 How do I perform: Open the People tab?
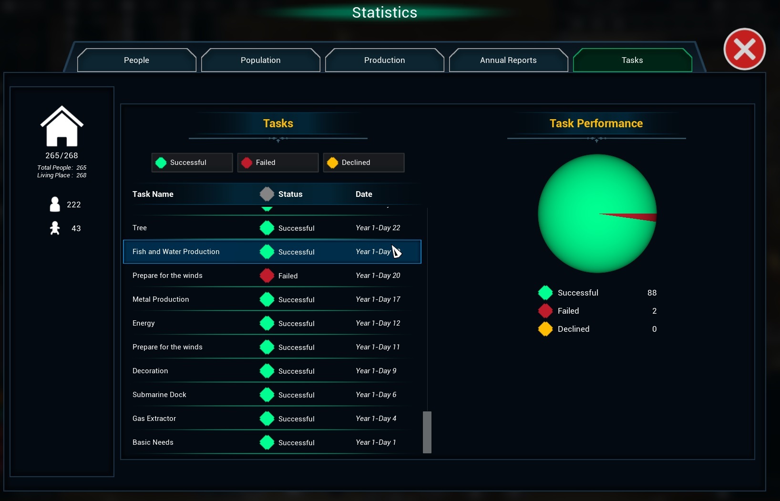pos(136,60)
